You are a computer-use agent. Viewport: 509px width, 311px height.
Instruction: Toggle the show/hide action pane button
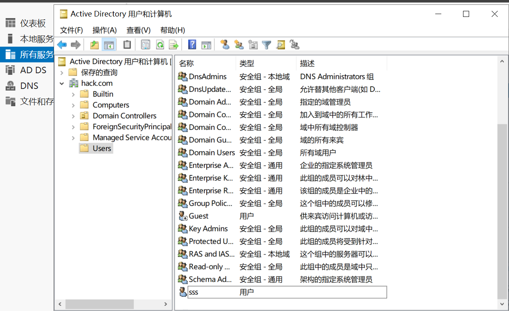[x=206, y=45]
